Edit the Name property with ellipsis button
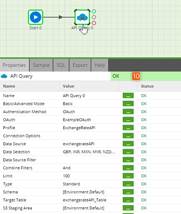This screenshot has width=181, height=214. [x=128, y=95]
